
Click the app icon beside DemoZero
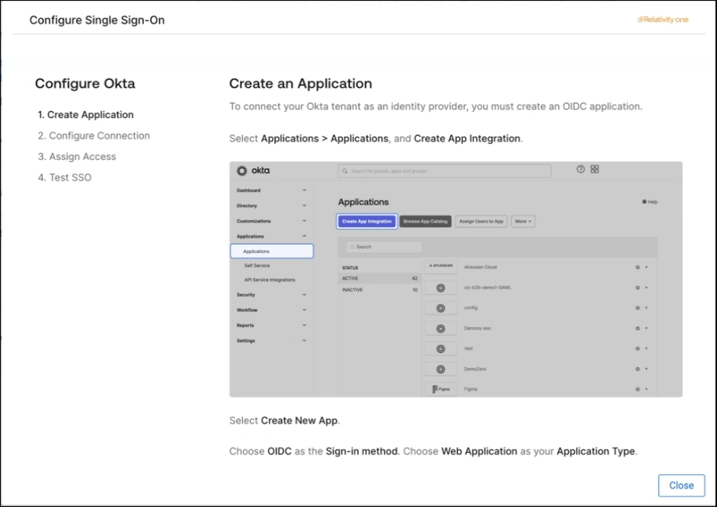(x=441, y=369)
